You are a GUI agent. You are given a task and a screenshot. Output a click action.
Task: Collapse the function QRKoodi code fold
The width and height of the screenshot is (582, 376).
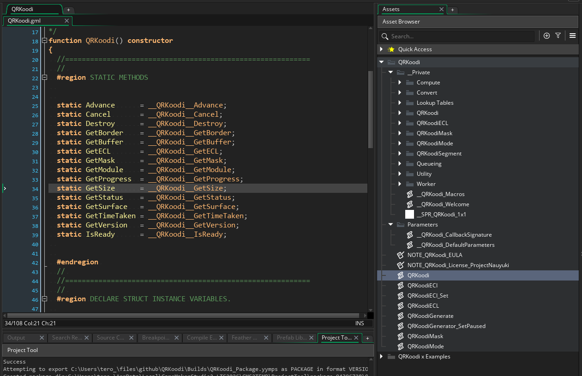click(45, 41)
